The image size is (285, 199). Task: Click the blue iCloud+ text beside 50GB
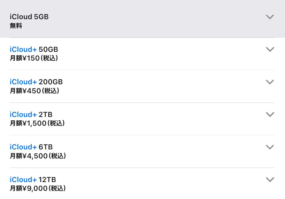(23, 50)
